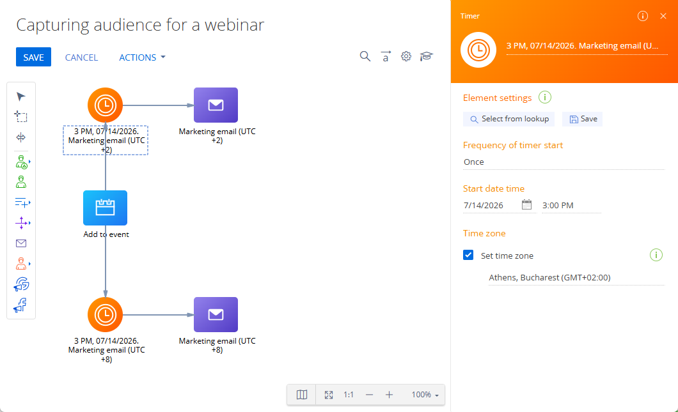Select the arrow pointer tool
Viewport: 678px width, 412px height.
coord(20,96)
